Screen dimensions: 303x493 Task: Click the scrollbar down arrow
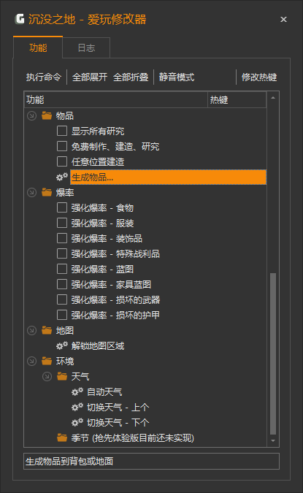click(273, 441)
